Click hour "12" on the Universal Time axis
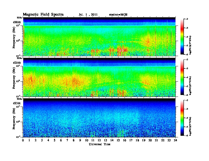 [x=99, y=140]
